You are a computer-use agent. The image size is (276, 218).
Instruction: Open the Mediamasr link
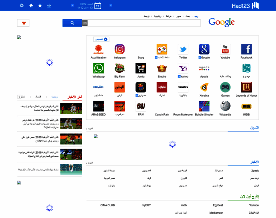[216, 213]
